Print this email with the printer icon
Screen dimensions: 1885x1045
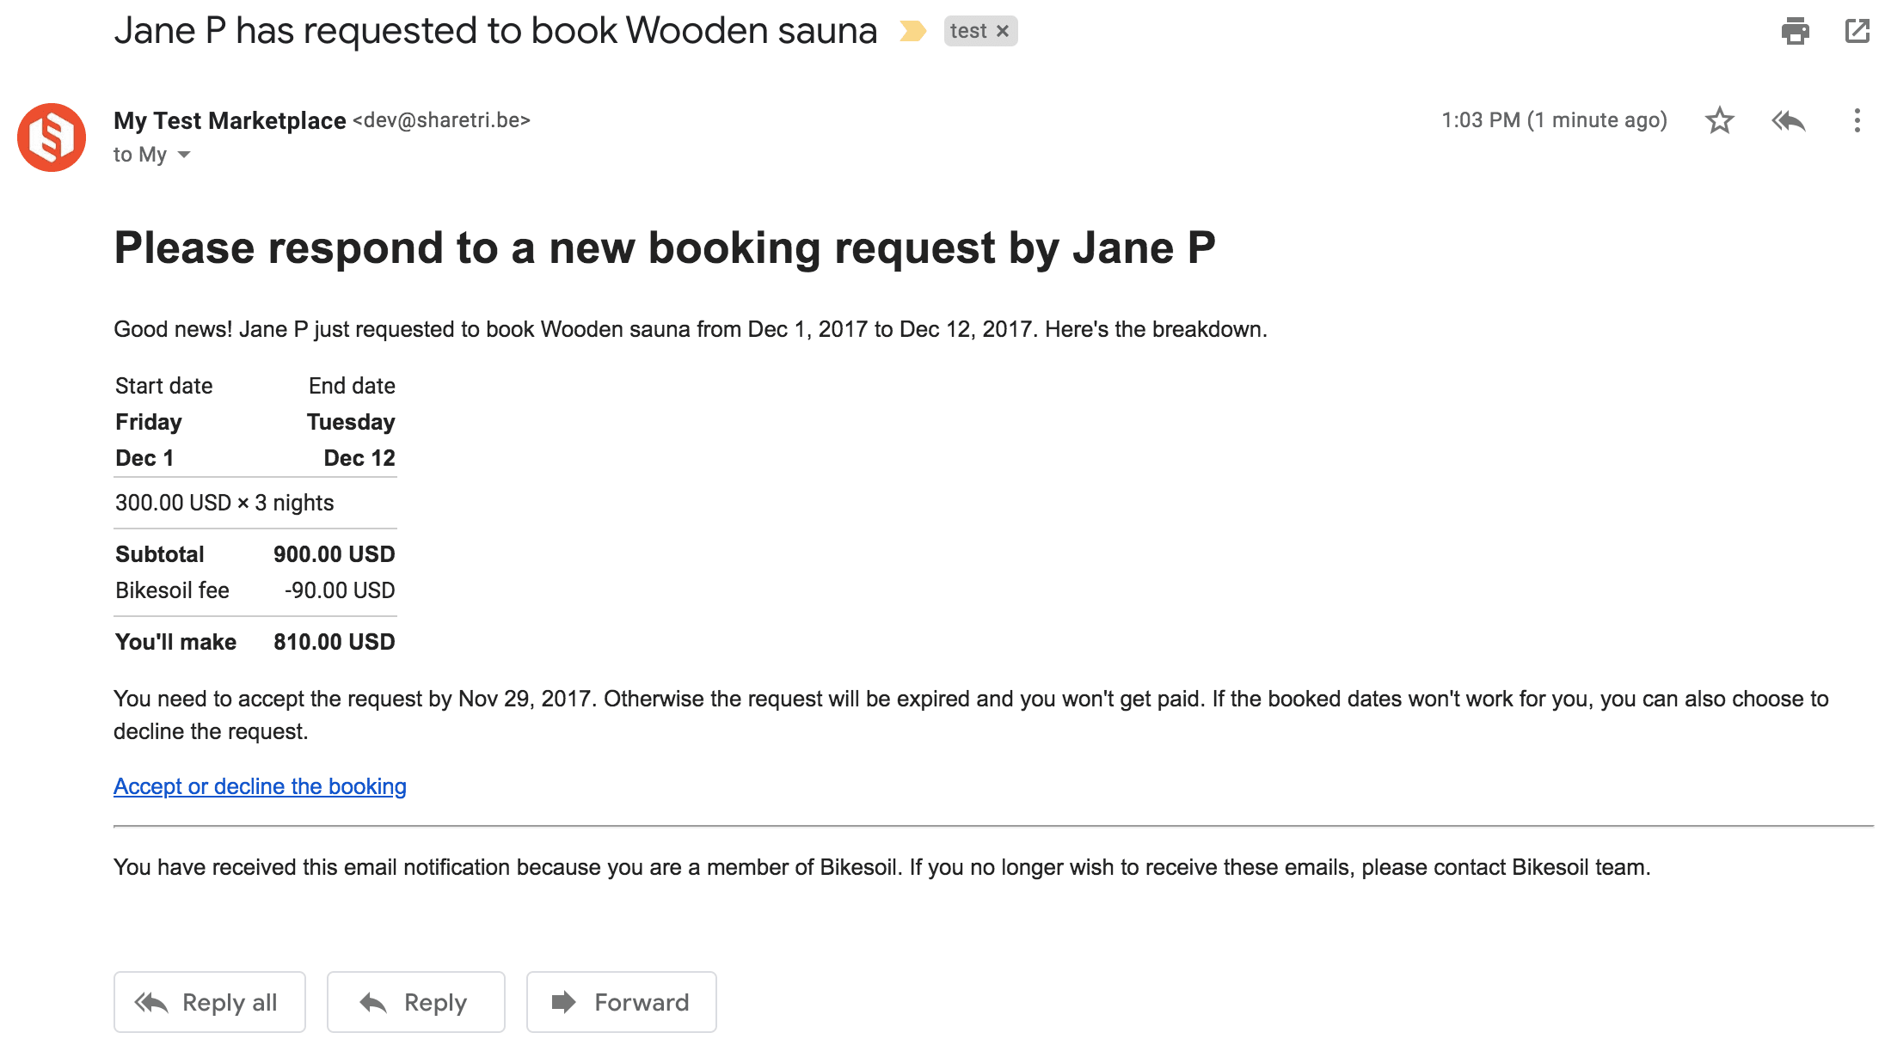(x=1795, y=32)
